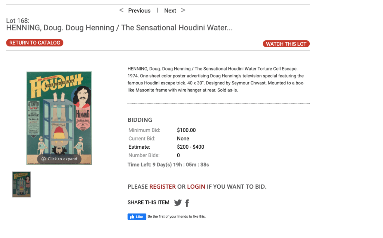This screenshot has width=383, height=238.
Task: Go to the Next lot
Action: pyautogui.click(x=170, y=10)
